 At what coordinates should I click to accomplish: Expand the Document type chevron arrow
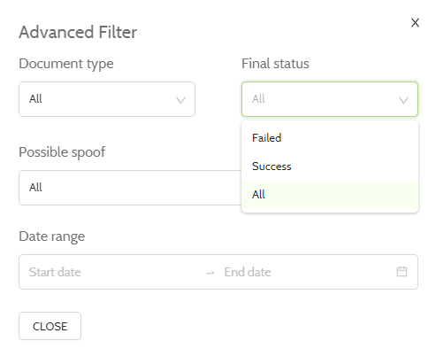tap(180, 100)
